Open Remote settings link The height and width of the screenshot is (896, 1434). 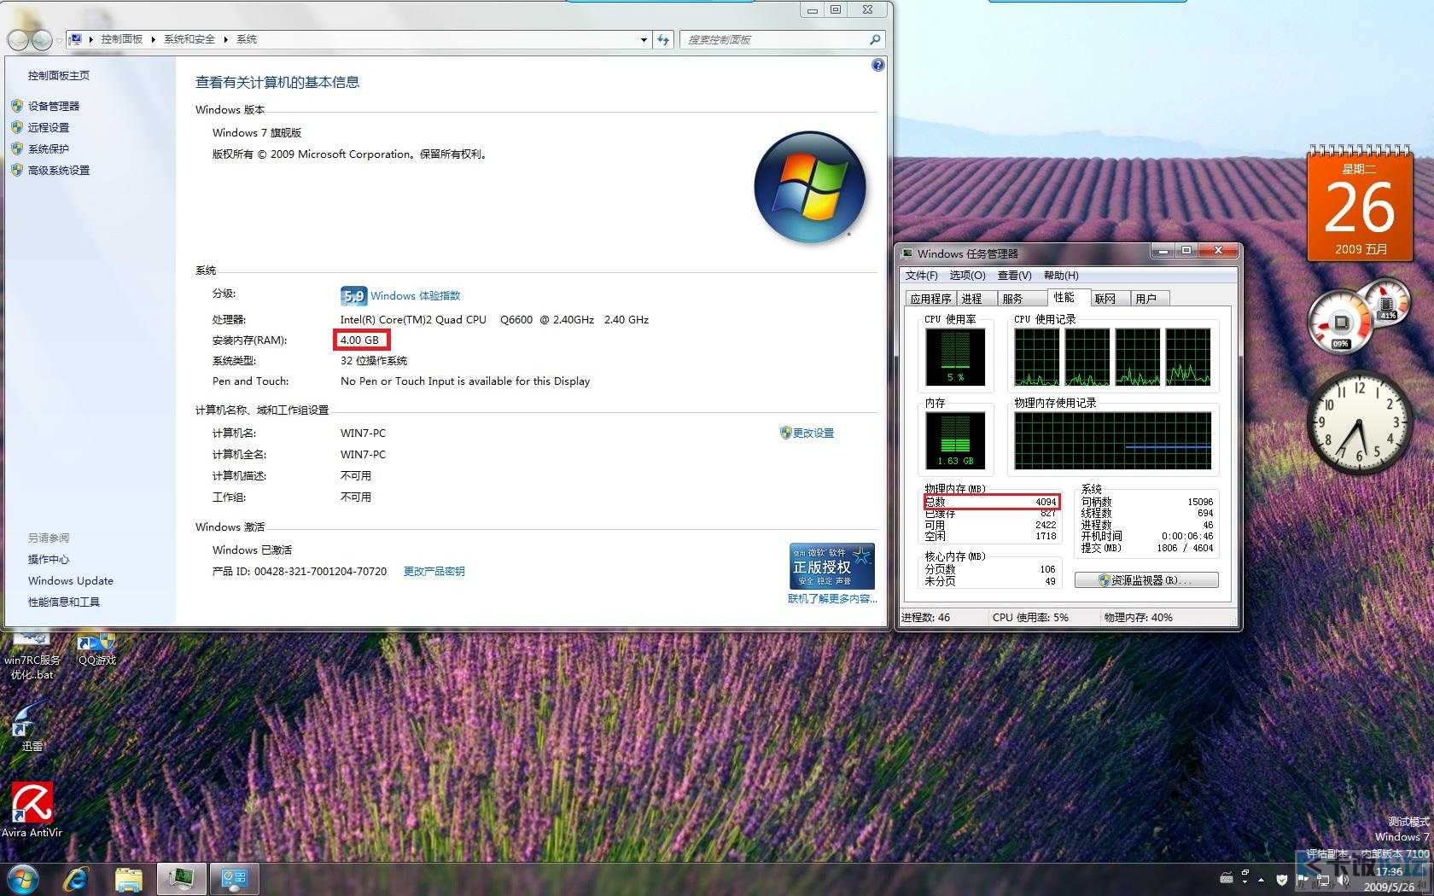(48, 127)
